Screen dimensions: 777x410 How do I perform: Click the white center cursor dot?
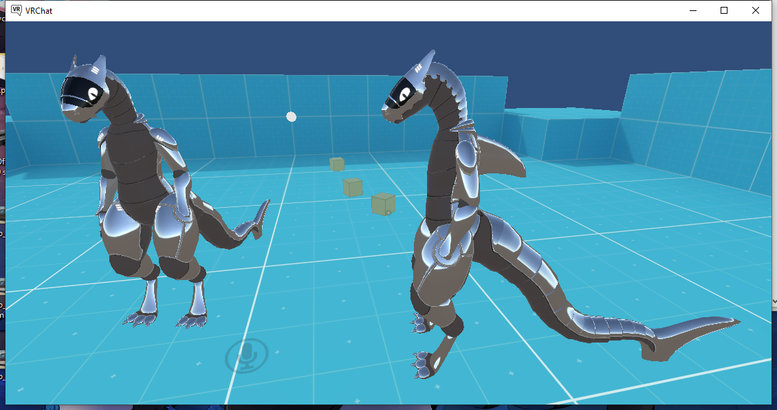(x=292, y=116)
